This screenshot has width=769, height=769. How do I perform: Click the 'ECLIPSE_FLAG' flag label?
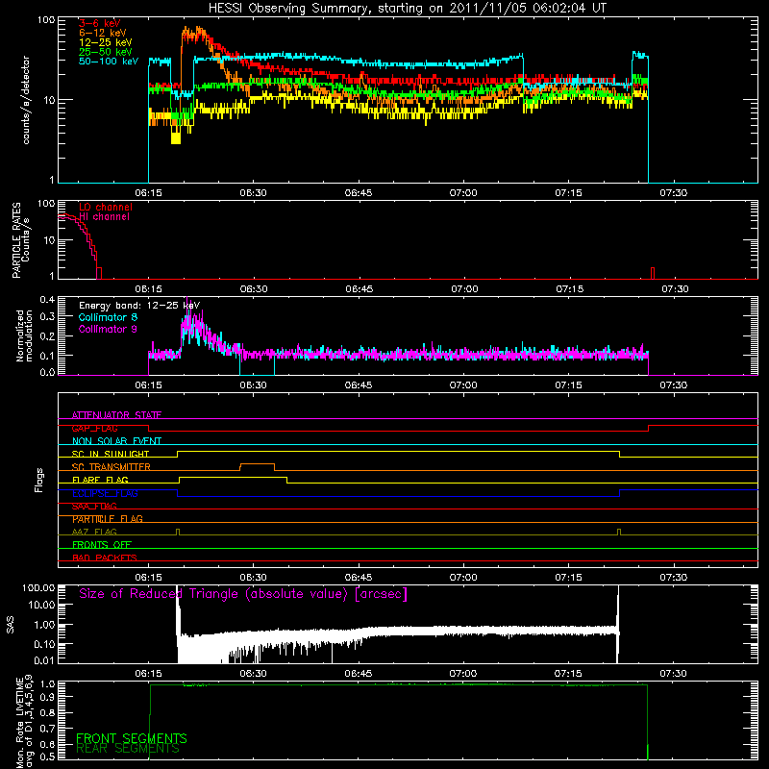(x=105, y=493)
